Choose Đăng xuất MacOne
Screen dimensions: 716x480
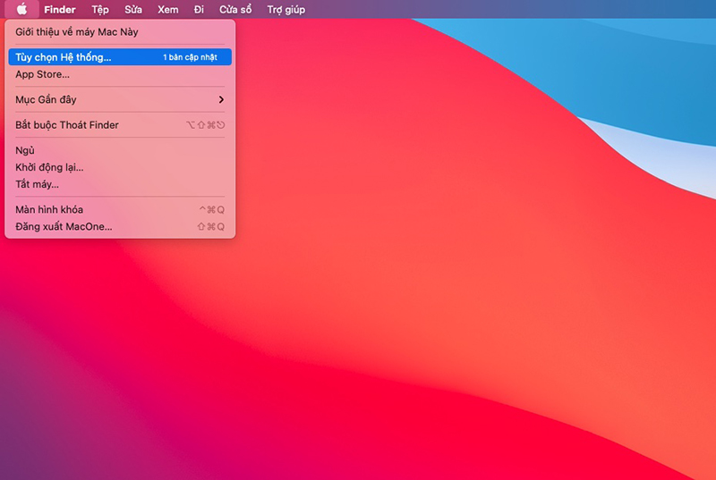(120, 226)
